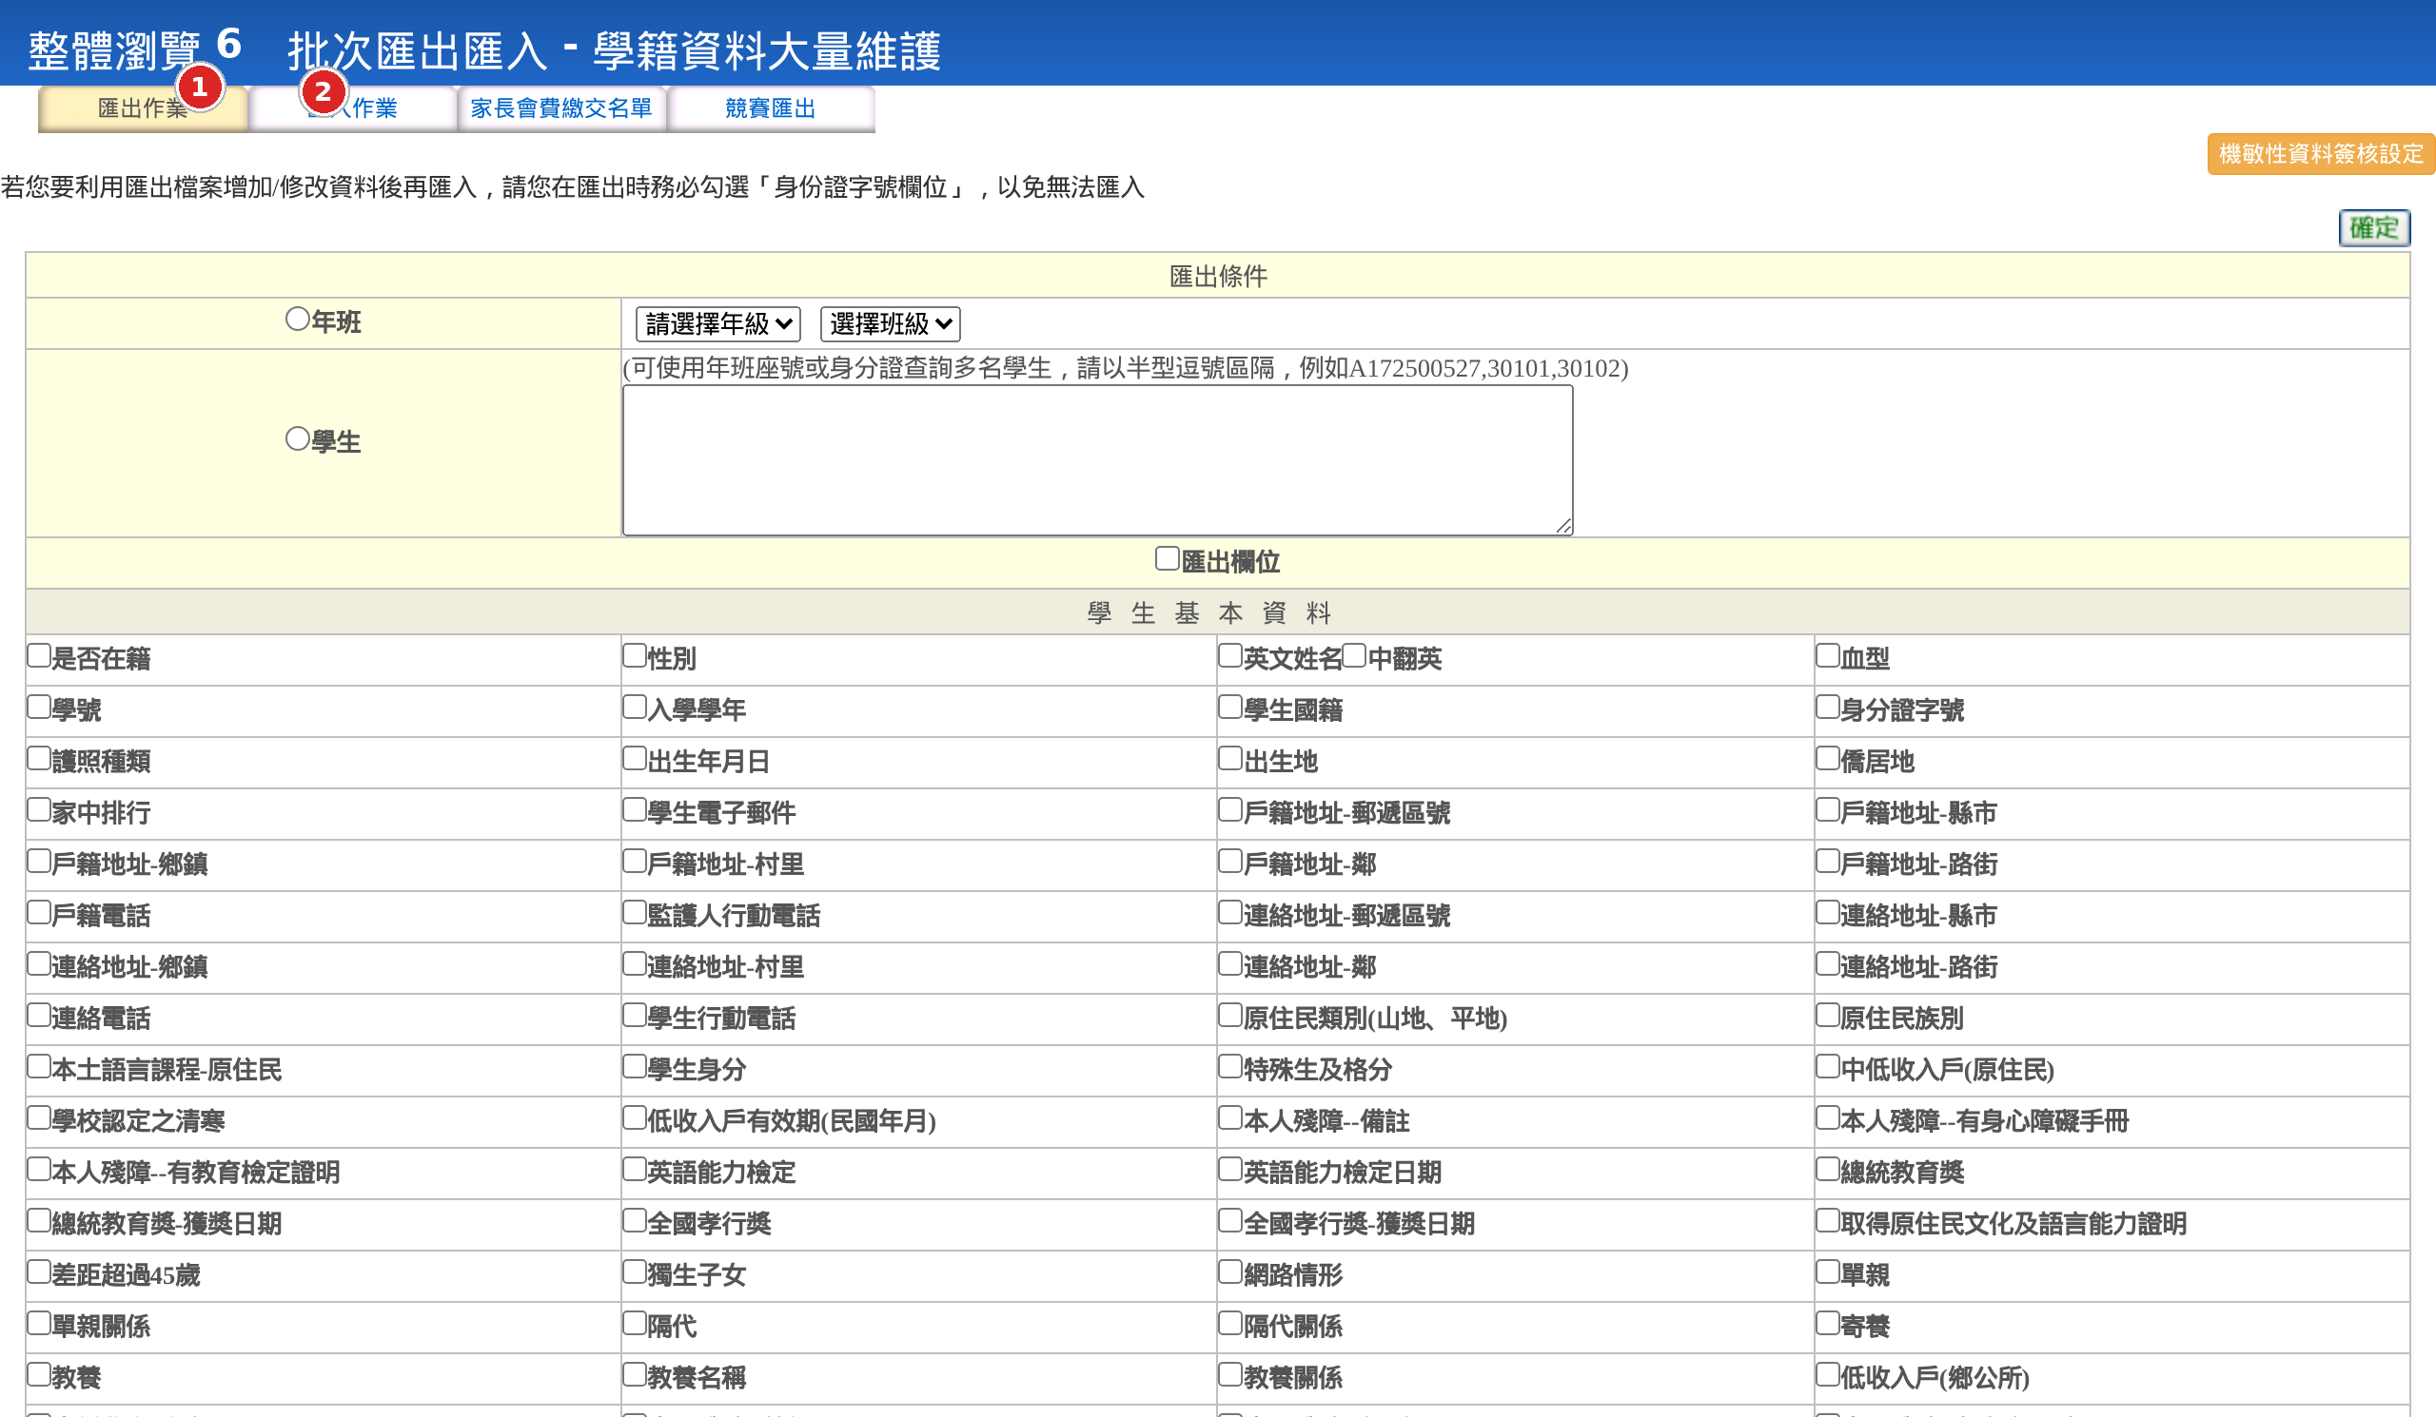Viewport: 2436px width, 1417px height.
Task: Toggle the 匯出欄位 select-all checkbox
Action: coord(1167,558)
